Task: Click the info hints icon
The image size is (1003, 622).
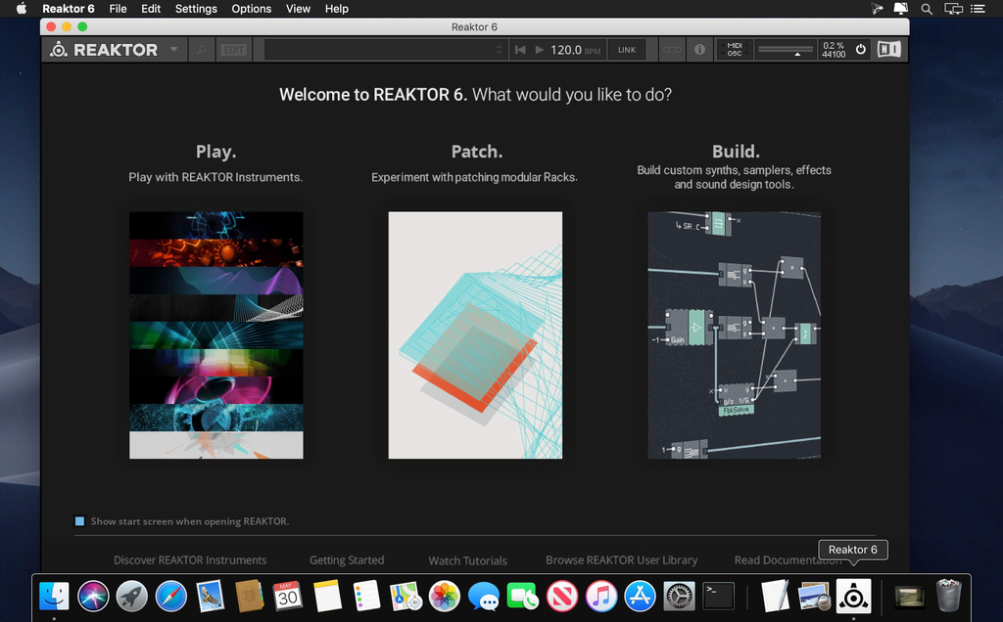Action: click(x=699, y=50)
